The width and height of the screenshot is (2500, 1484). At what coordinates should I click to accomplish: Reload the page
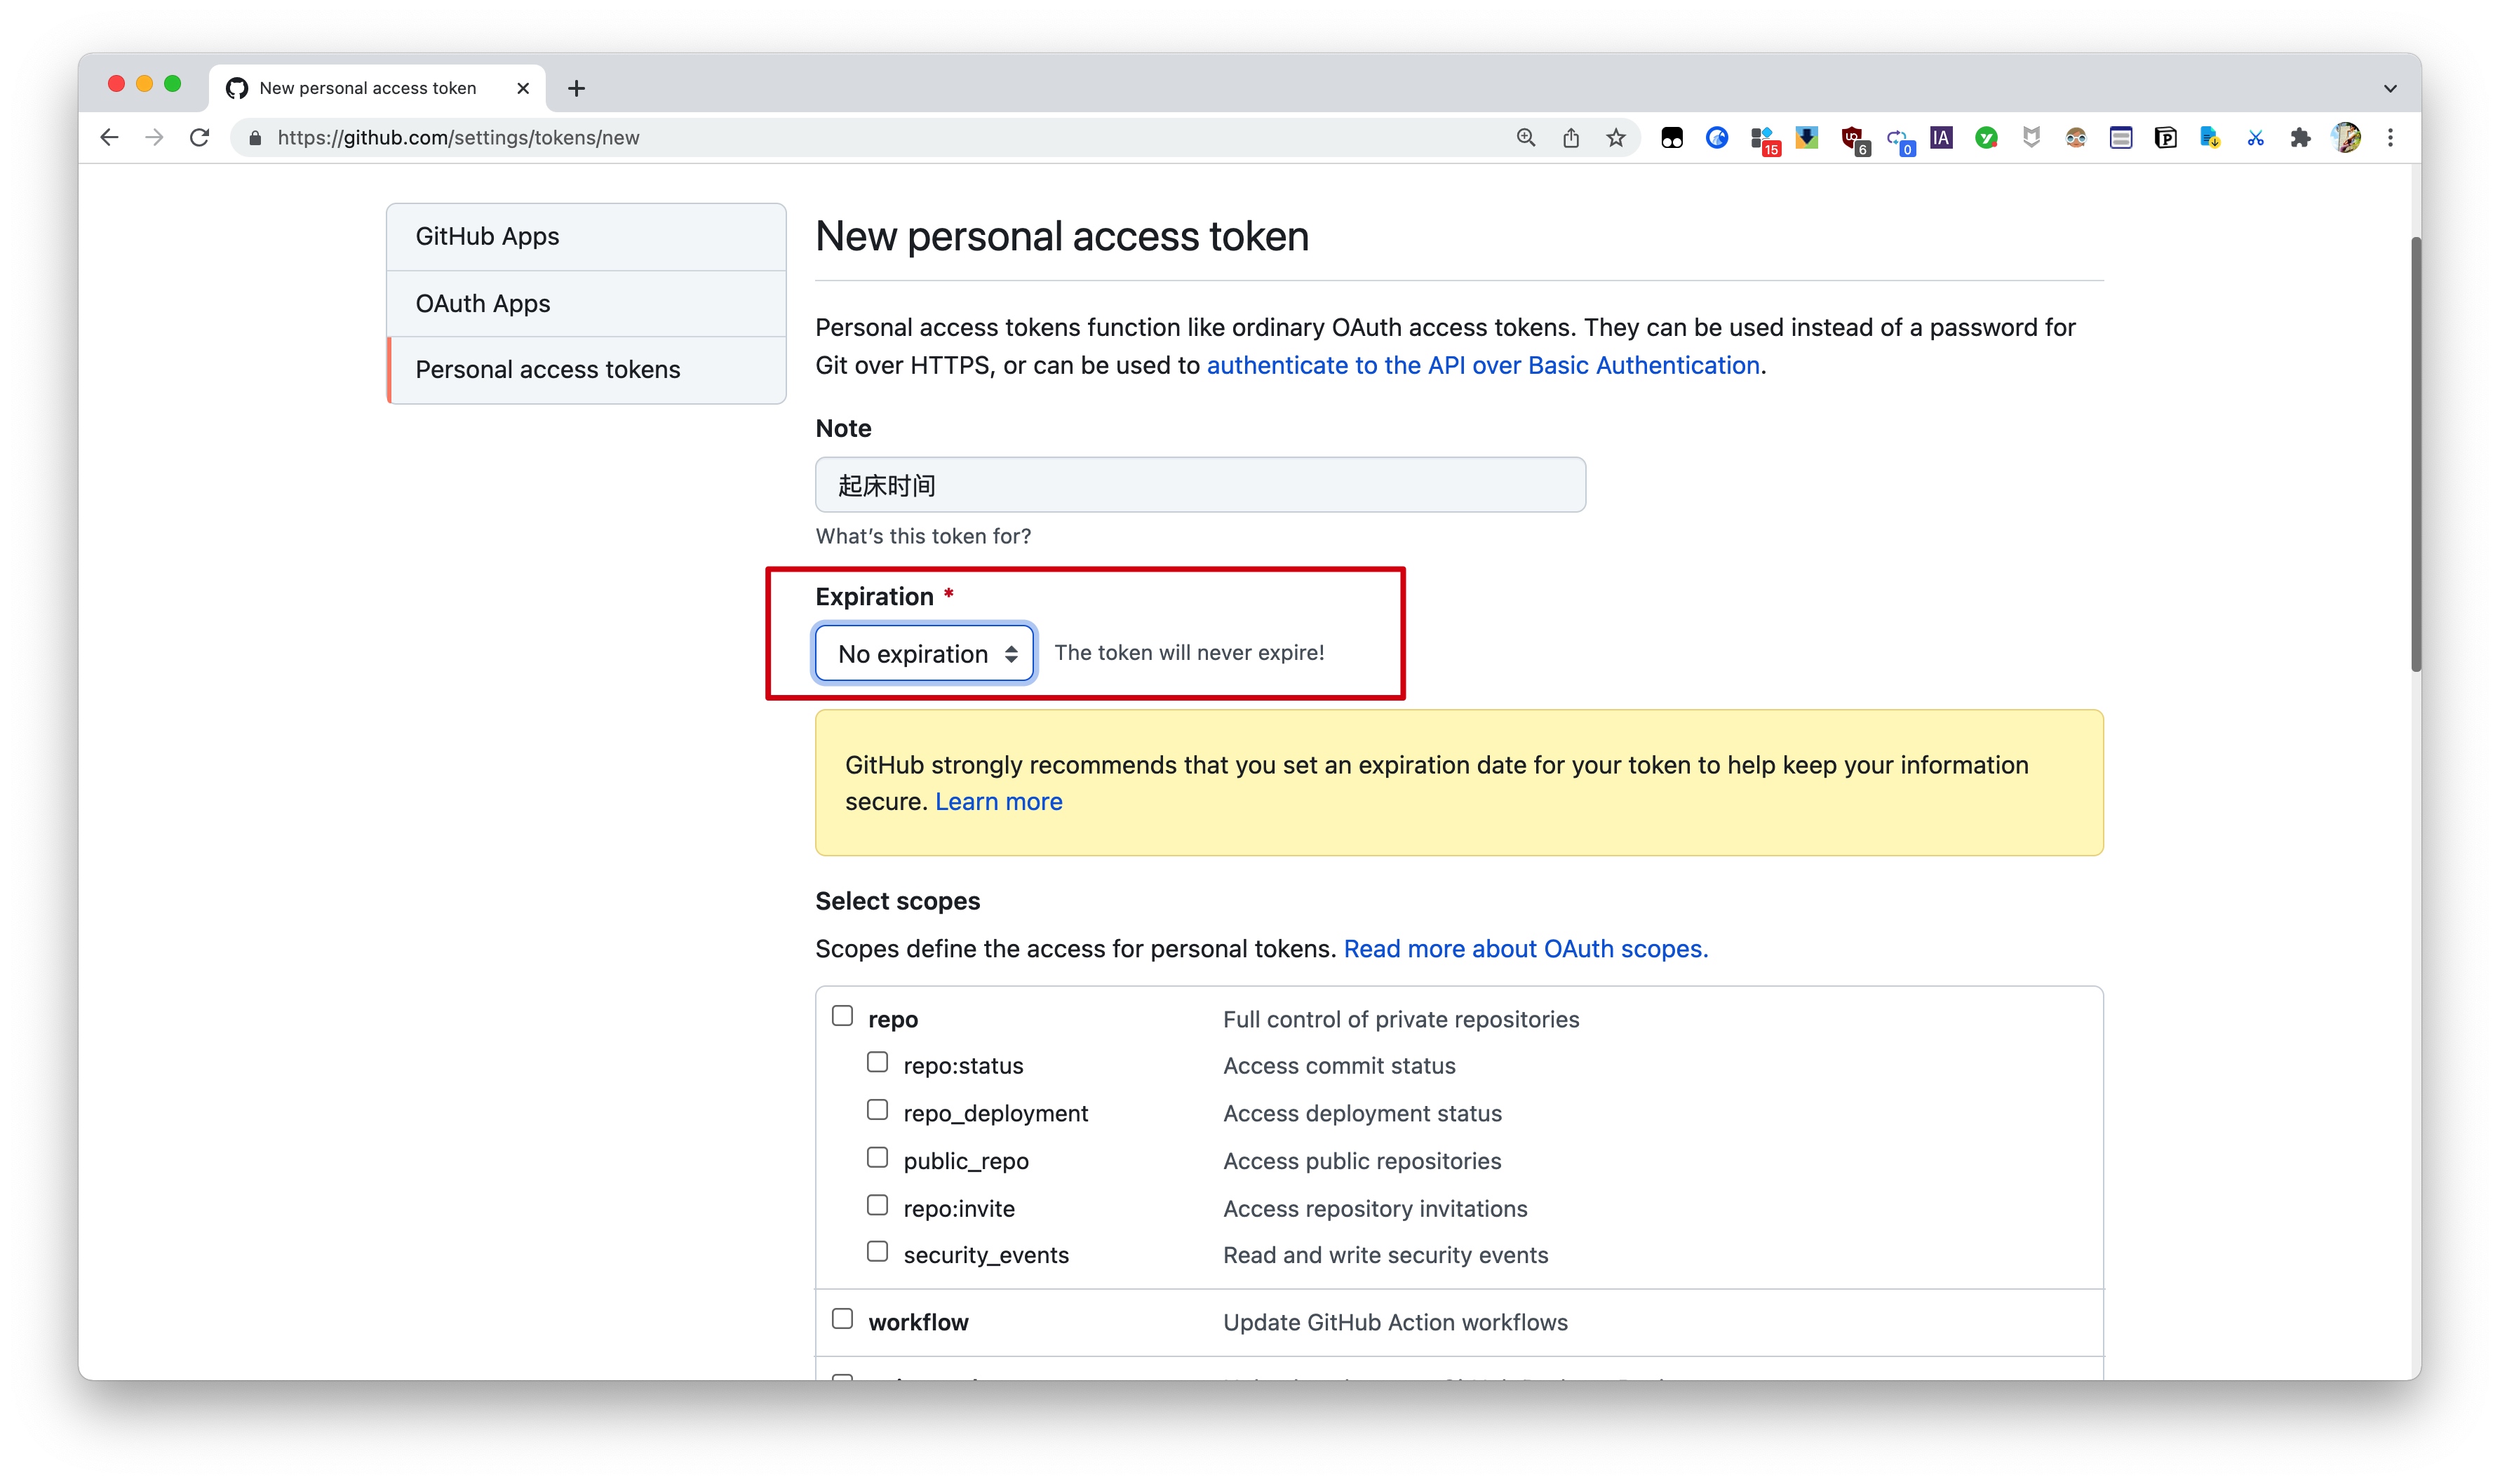click(200, 138)
